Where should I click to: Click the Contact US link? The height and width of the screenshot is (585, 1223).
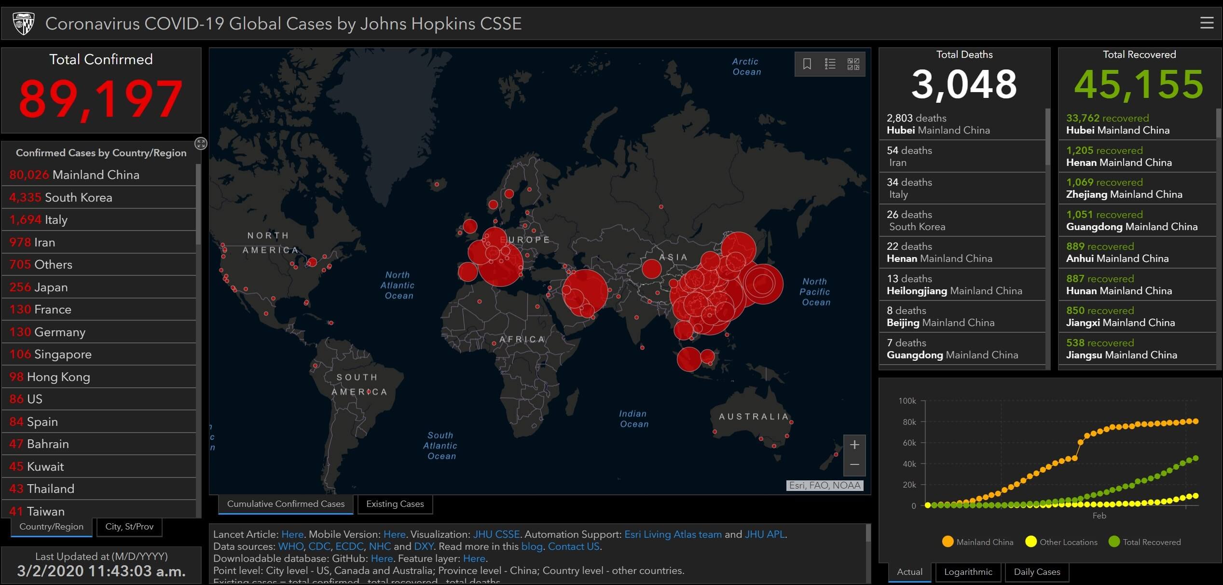[x=574, y=546]
